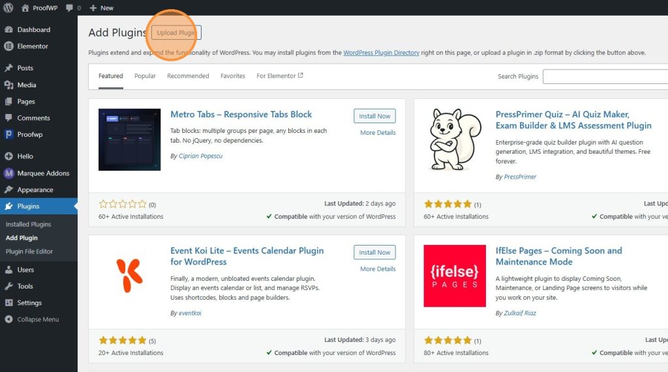The height and width of the screenshot is (372, 668).
Task: Open the Plugin File Editor
Action: (29, 251)
